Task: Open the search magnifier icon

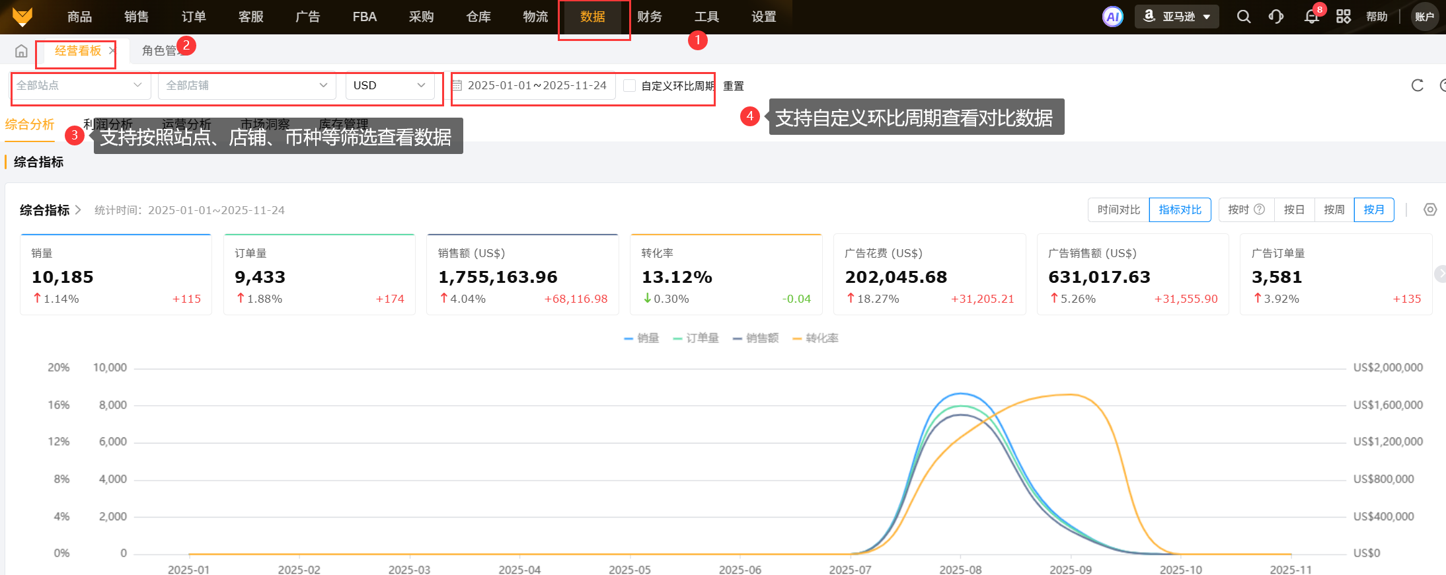Action: (1244, 17)
